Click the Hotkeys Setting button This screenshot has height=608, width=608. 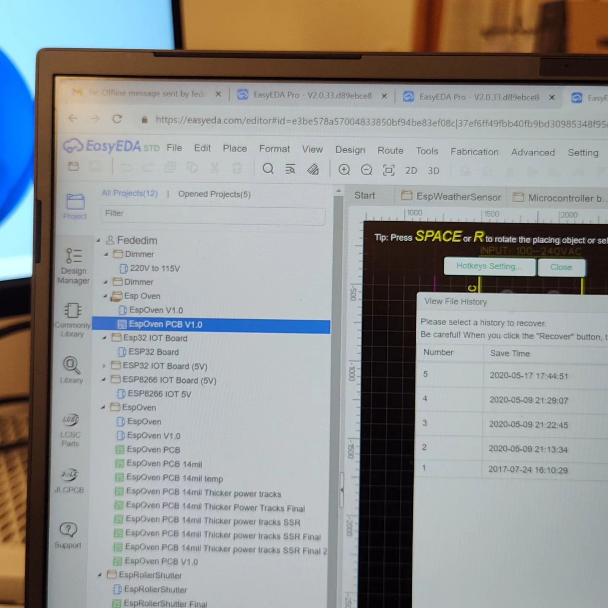coord(489,266)
